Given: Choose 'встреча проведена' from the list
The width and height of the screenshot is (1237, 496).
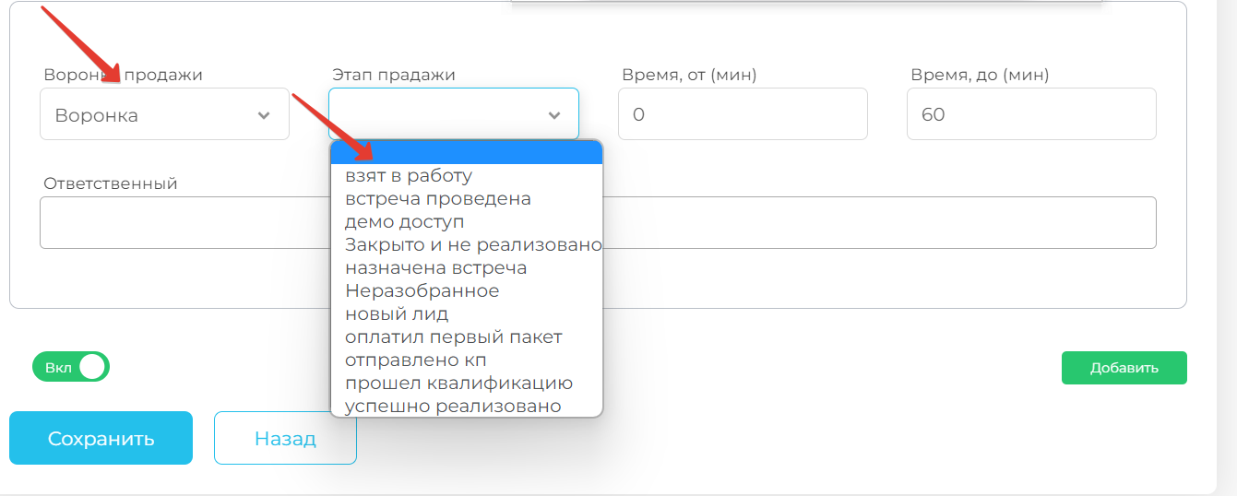Looking at the screenshot, I should [x=438, y=198].
